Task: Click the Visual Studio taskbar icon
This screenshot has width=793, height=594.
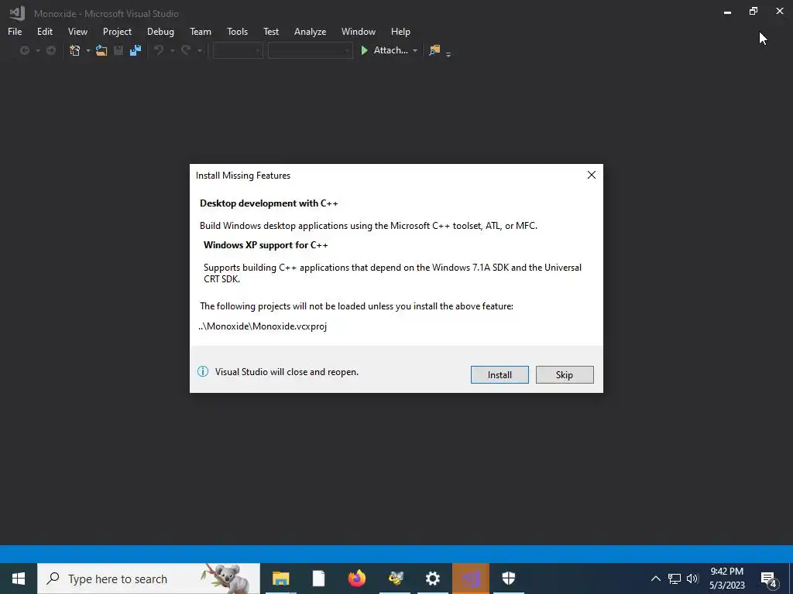Action: click(x=471, y=579)
